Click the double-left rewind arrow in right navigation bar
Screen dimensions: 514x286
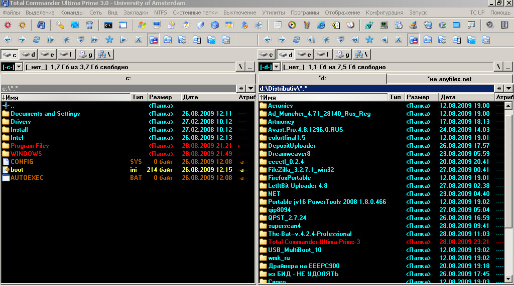click(x=355, y=40)
